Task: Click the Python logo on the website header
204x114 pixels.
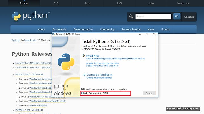Action: click(x=31, y=16)
